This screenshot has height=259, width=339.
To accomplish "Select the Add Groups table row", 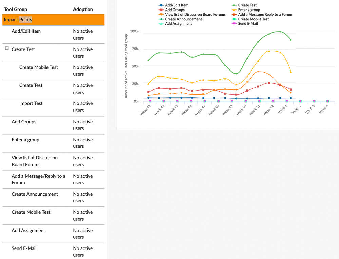I will click(24, 122).
